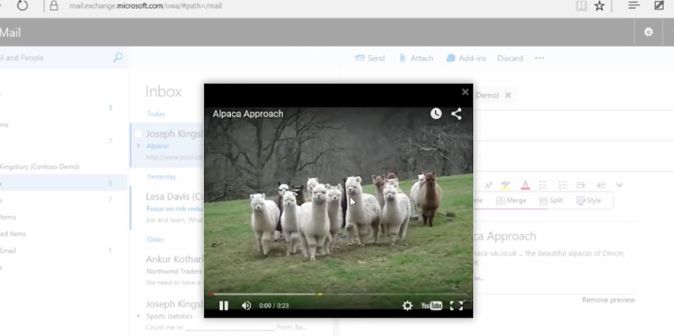This screenshot has width=674, height=336.
Task: Open more actions ellipsis menu
Action: [539, 58]
